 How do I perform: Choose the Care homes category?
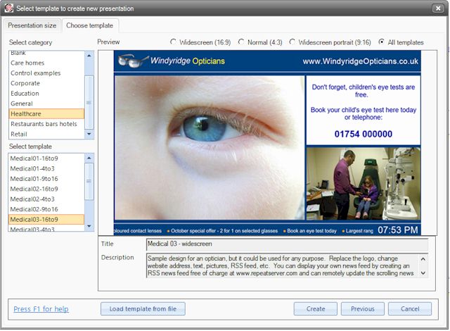[46, 63]
